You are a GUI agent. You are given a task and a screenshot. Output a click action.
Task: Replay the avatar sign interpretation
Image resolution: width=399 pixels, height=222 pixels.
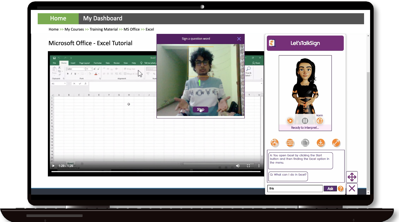click(290, 121)
